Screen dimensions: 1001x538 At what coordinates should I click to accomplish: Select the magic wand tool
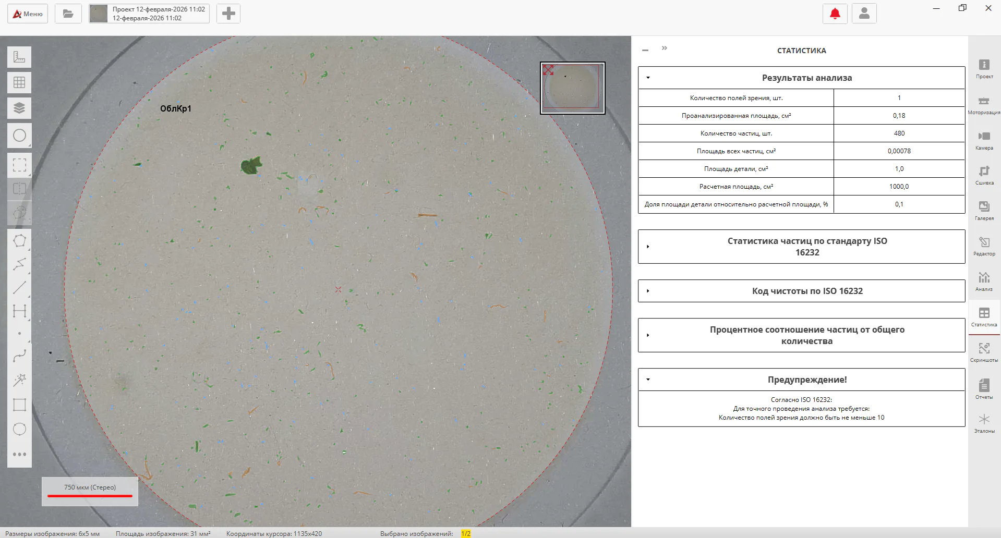[19, 380]
